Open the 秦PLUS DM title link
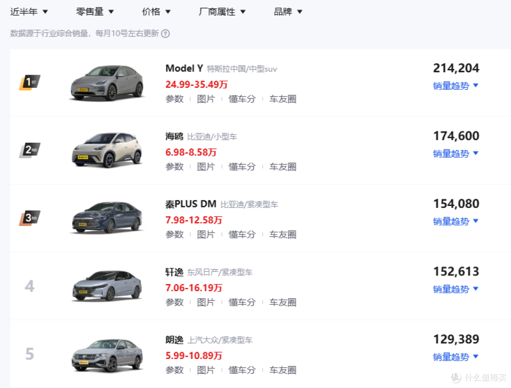511x388 pixels. click(x=191, y=204)
